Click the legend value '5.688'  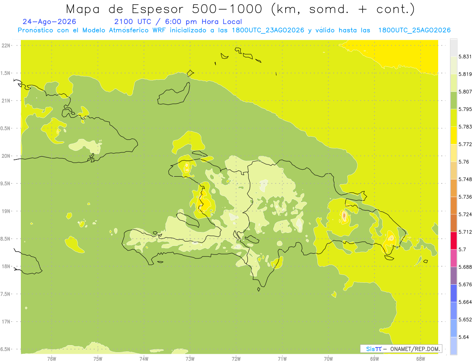tap(465, 267)
